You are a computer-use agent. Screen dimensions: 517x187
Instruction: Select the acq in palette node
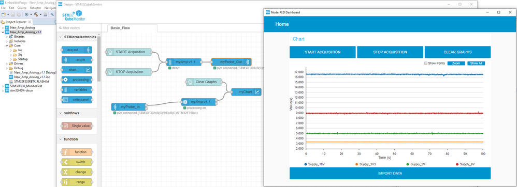(x=77, y=60)
